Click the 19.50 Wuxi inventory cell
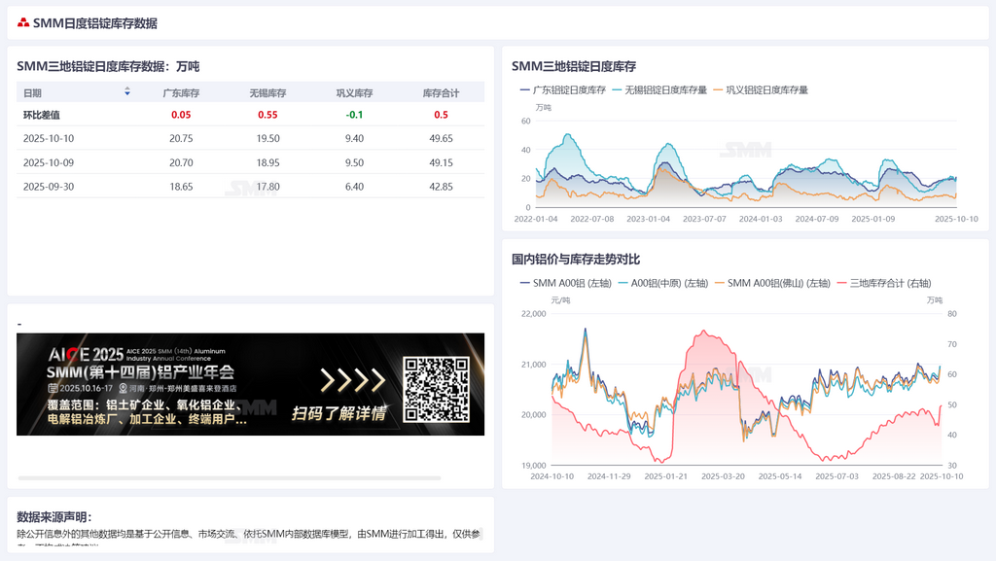This screenshot has height=561, width=996. click(267, 138)
